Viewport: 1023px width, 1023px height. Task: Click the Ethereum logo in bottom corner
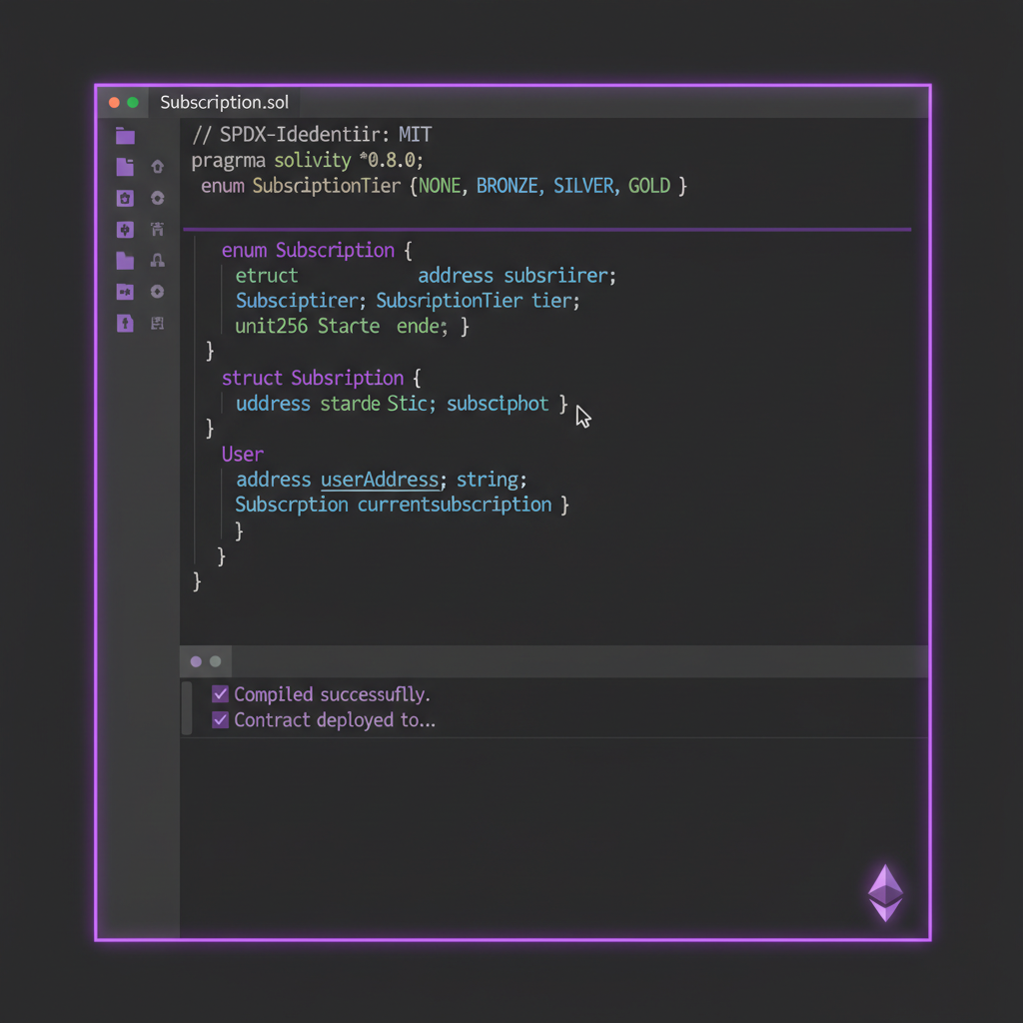pyautogui.click(x=885, y=892)
